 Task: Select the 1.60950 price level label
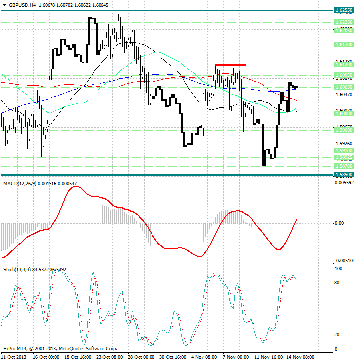344,75
